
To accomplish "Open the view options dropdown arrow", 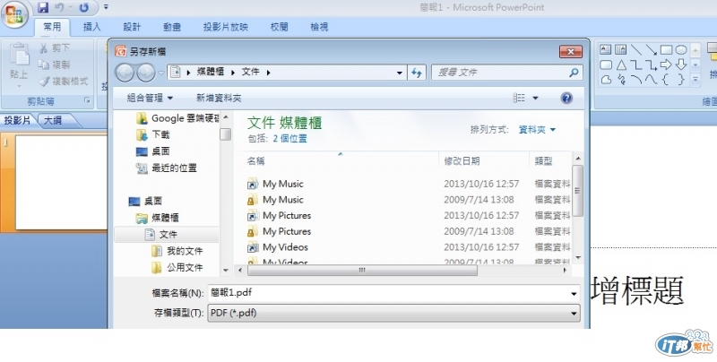I will click(535, 98).
